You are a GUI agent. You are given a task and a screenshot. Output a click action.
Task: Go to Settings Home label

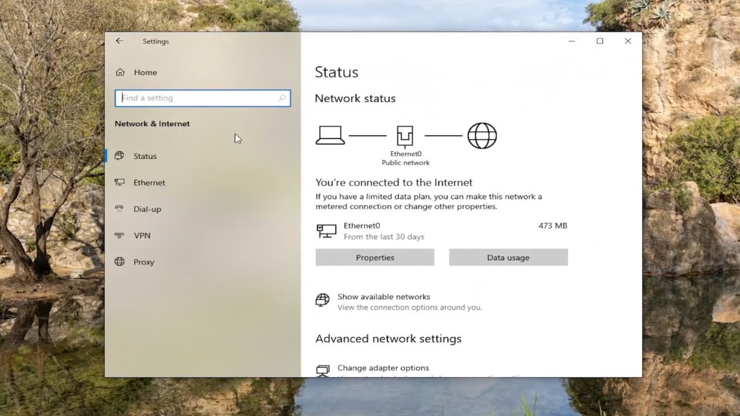146,72
